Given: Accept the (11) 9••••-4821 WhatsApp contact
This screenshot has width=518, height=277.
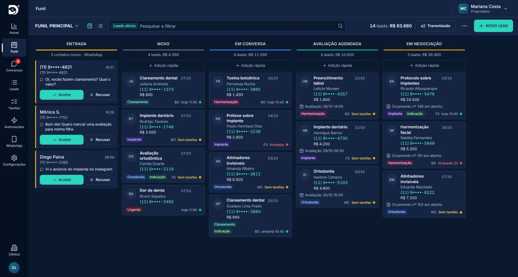Looking at the screenshot, I should pyautogui.click(x=62, y=95).
